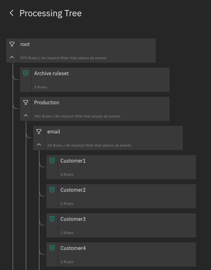Image resolution: width=211 pixels, height=270 pixels.
Task: Click the filter icon on root node
Action: pyautogui.click(x=12, y=44)
